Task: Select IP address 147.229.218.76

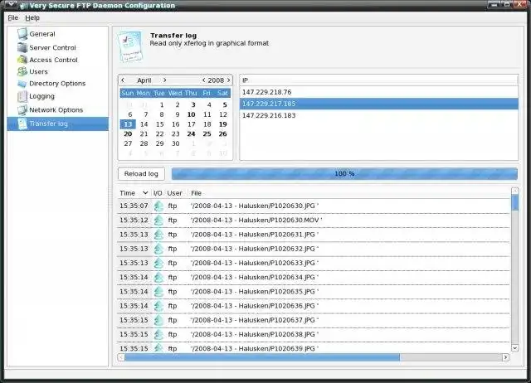Action: (378, 92)
